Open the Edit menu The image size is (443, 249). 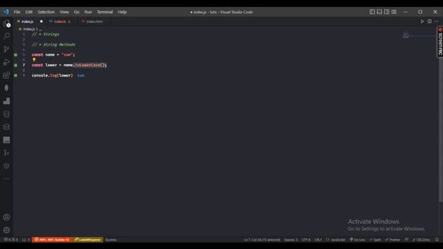(x=29, y=12)
